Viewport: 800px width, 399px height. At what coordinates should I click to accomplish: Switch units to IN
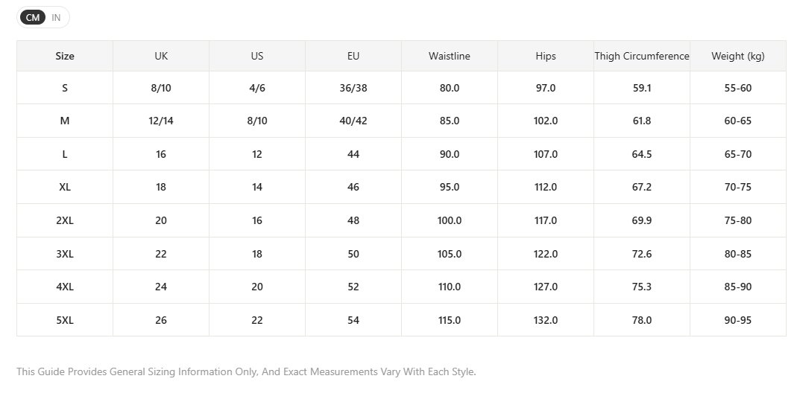(x=56, y=17)
